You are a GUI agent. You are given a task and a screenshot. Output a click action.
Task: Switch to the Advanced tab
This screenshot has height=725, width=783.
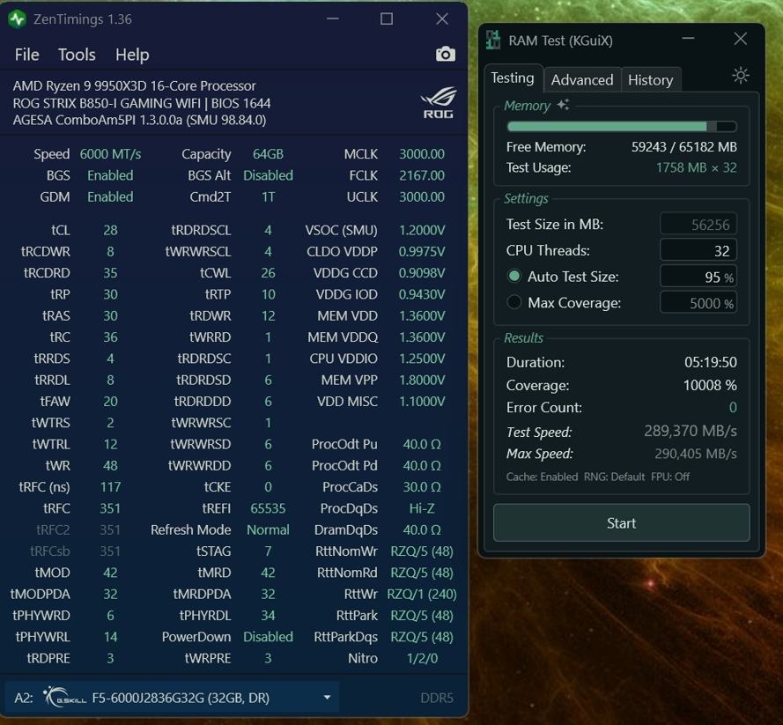pos(582,80)
